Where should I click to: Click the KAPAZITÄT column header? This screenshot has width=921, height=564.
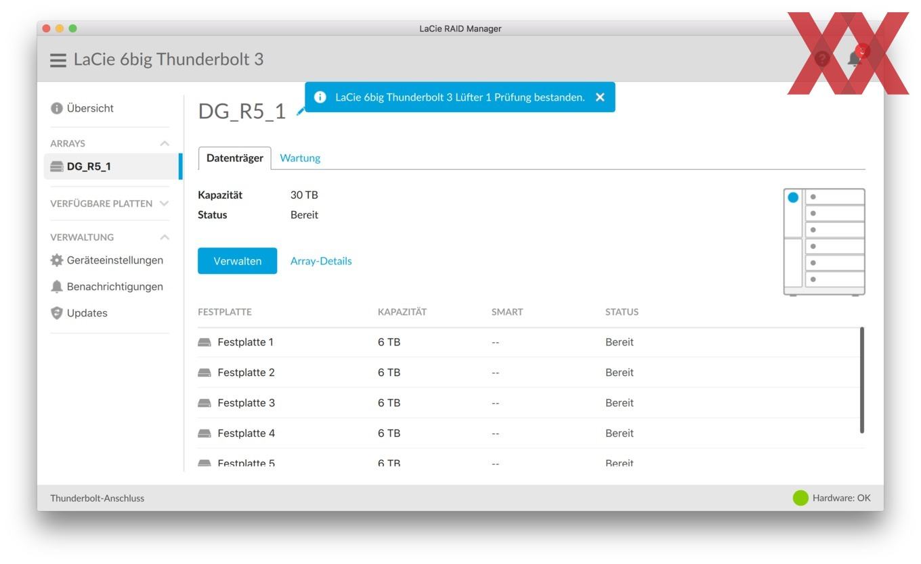[x=402, y=312]
